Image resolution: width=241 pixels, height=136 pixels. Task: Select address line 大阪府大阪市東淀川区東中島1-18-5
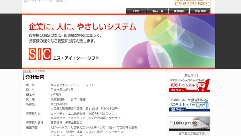pos(74,109)
